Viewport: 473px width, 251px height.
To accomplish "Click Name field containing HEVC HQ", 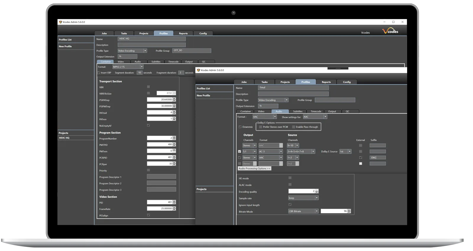I will pyautogui.click(x=152, y=39).
